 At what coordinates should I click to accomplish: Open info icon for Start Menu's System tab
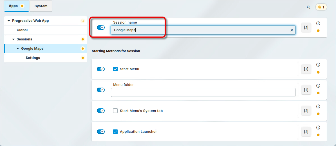[318, 106]
